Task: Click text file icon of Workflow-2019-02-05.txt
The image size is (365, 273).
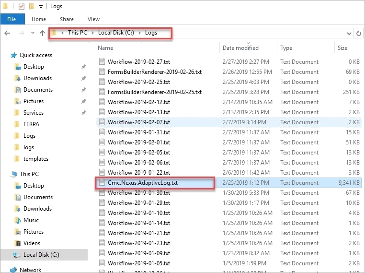Action: (102, 152)
